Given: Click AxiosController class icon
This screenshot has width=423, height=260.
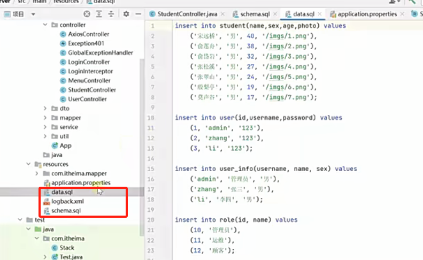Looking at the screenshot, I should point(63,34).
